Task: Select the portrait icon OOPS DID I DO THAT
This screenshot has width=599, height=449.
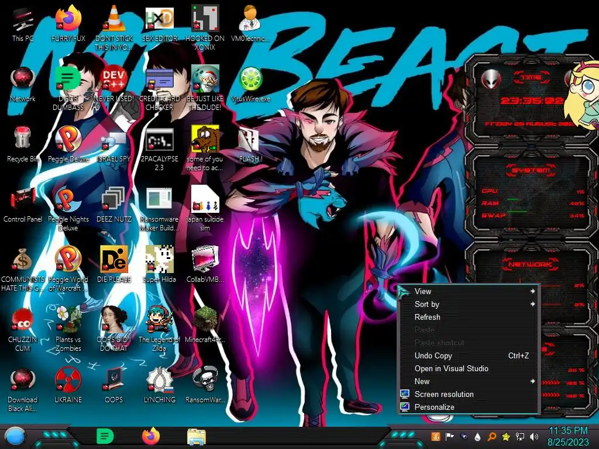Action: click(114, 320)
